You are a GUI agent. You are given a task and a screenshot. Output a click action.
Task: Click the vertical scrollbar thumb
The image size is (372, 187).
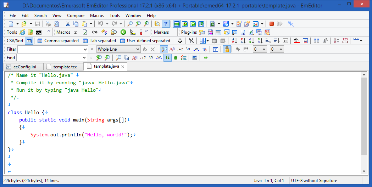[364, 116]
